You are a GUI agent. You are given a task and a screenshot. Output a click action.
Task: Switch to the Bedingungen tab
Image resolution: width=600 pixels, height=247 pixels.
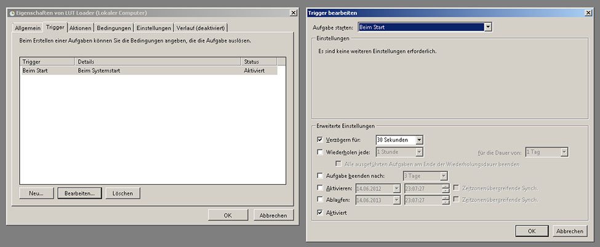(x=114, y=28)
